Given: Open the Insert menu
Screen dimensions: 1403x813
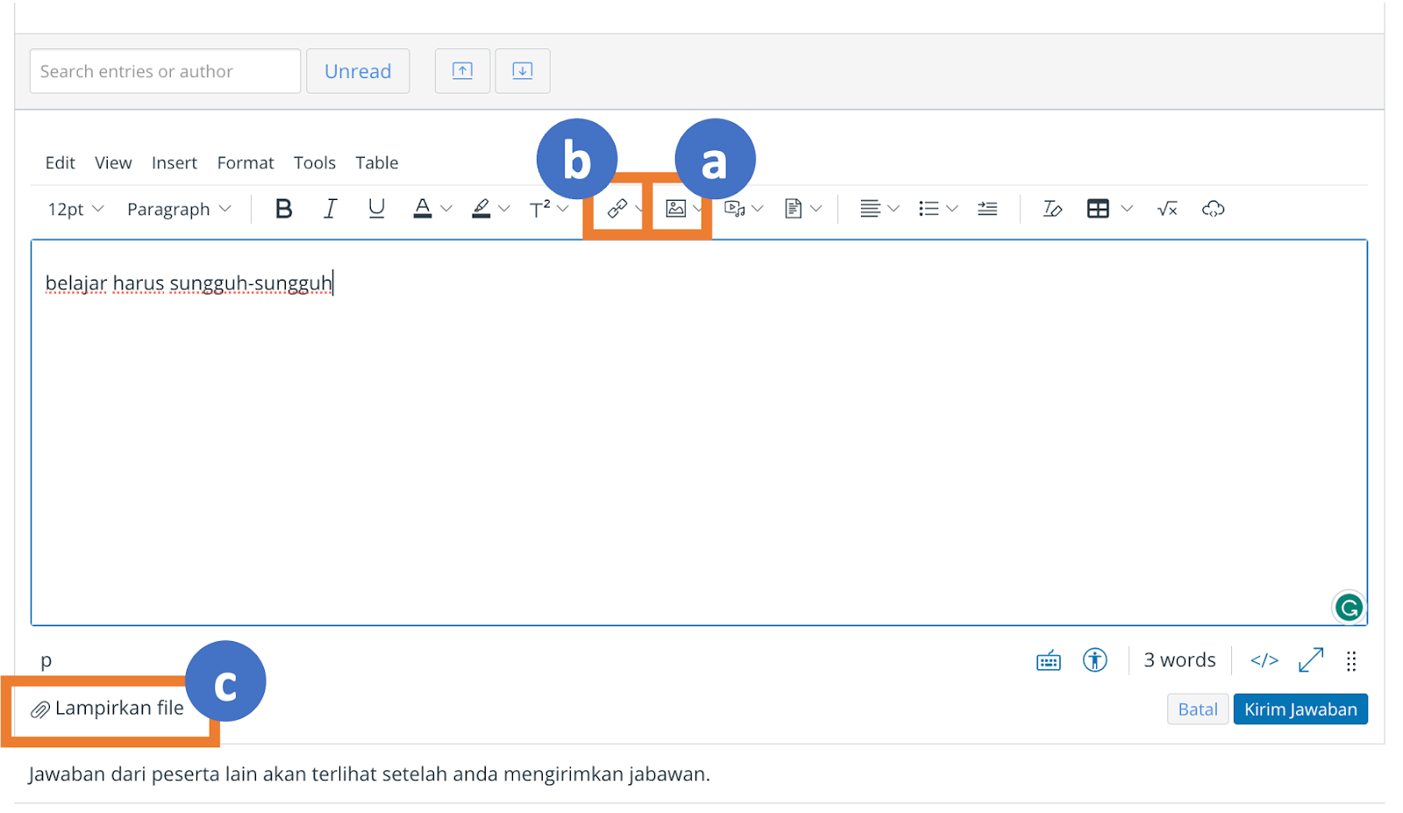Looking at the screenshot, I should [174, 162].
